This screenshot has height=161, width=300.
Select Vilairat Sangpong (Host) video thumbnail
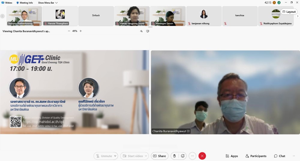pyautogui.click(x=132, y=16)
